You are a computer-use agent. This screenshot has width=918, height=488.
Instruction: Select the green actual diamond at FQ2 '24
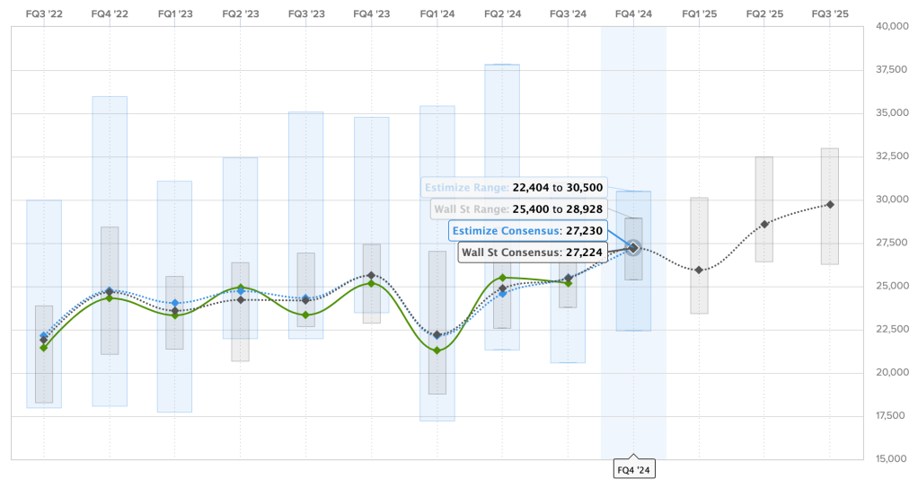[503, 278]
